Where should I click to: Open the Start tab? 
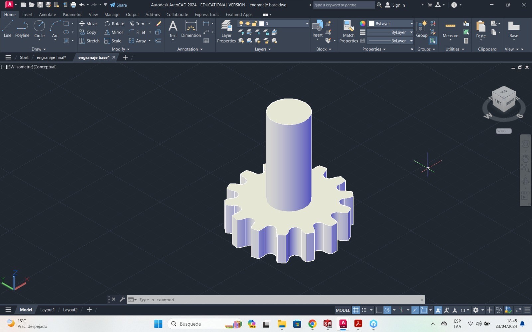pyautogui.click(x=24, y=57)
